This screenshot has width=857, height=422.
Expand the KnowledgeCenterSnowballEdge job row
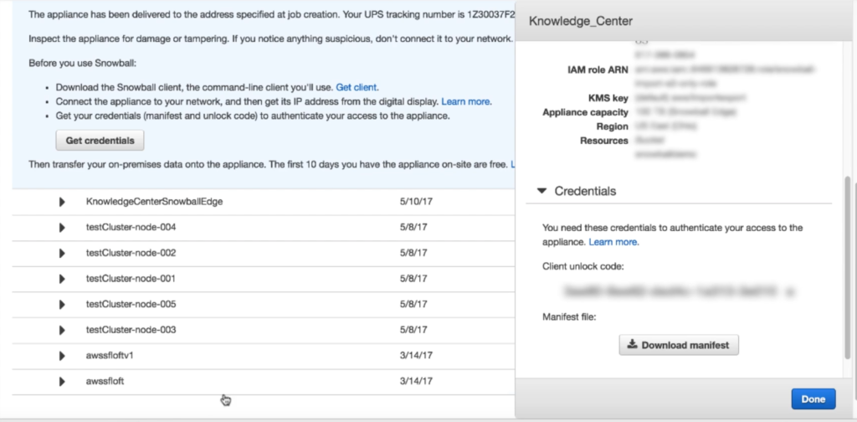tap(62, 202)
